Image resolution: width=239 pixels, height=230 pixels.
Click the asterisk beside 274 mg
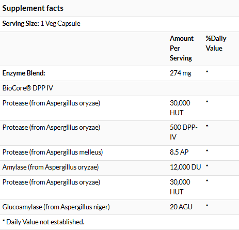(x=207, y=72)
